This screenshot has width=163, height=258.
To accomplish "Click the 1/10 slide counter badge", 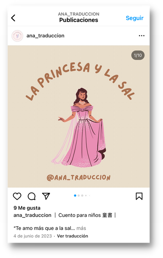I will (138, 55).
